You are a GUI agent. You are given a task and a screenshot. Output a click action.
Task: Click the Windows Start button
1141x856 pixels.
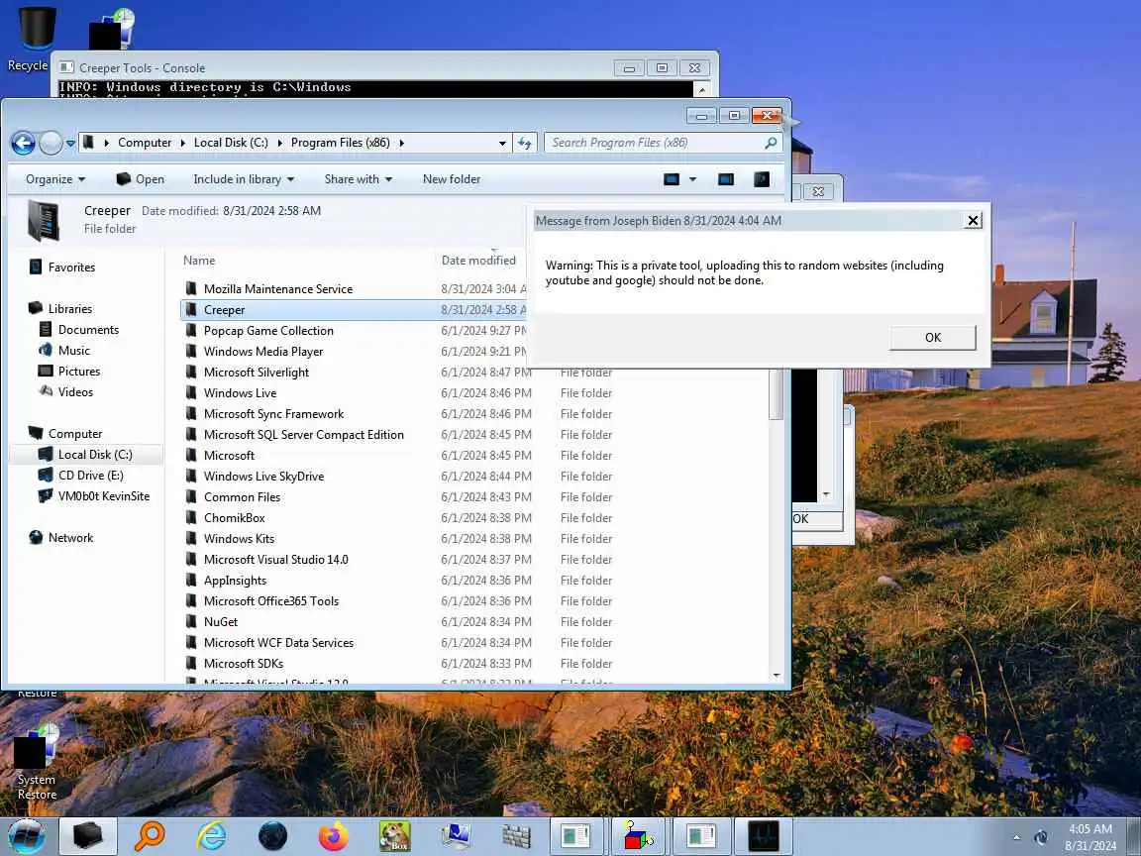point(26,836)
